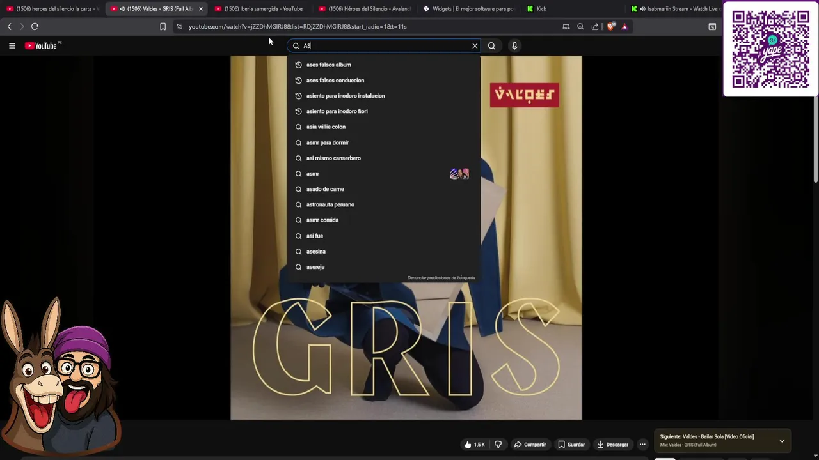This screenshot has width=819, height=460.
Task: Click the address bar URL
Action: click(x=298, y=27)
